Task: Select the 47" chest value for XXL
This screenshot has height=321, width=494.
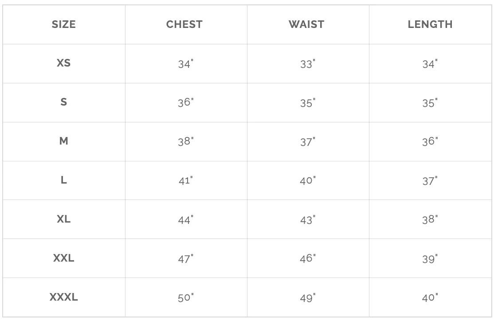Action: pos(185,258)
